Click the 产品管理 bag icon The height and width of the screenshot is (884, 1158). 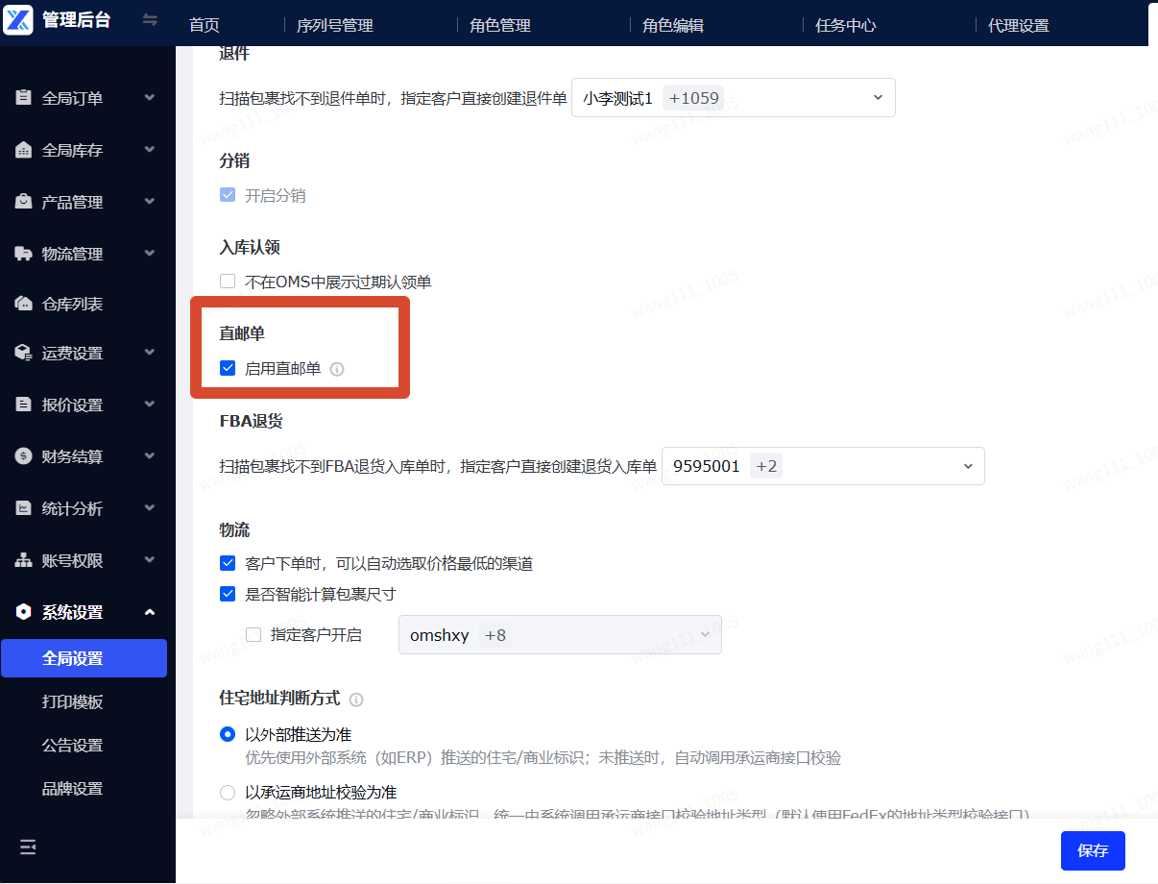pos(23,202)
